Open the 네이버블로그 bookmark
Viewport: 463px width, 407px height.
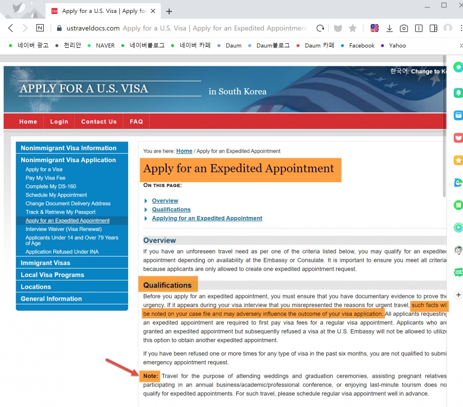(143, 45)
